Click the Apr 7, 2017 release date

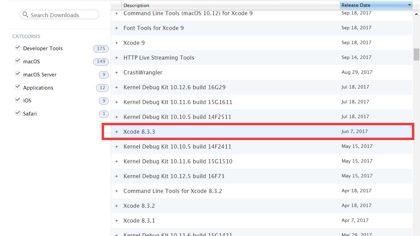[x=355, y=220]
